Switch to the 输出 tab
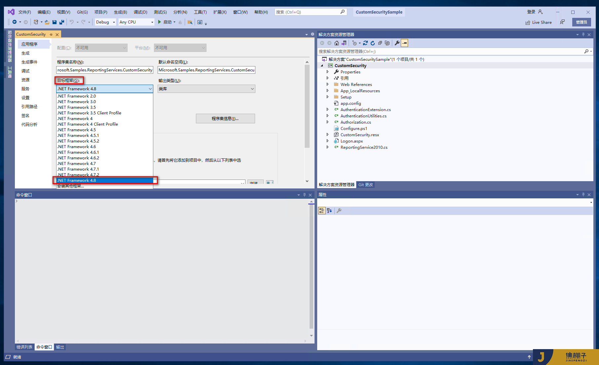The width and height of the screenshot is (599, 365). [x=60, y=347]
